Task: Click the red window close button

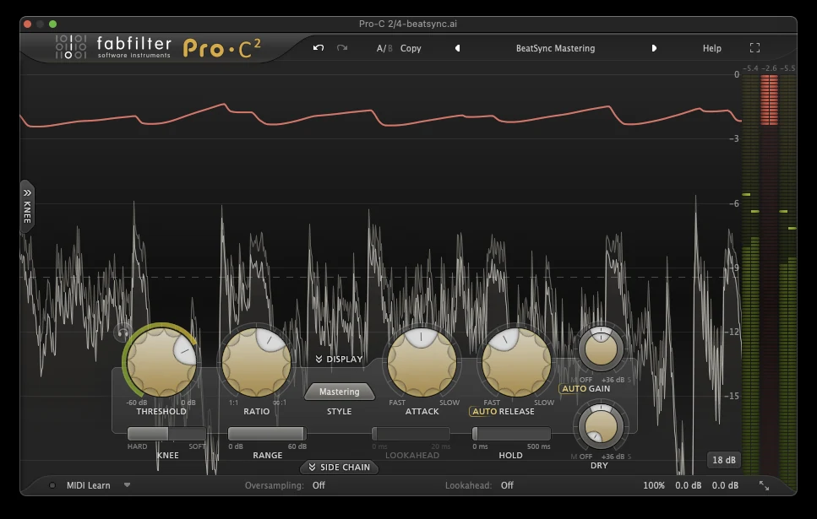Action: tap(28, 24)
